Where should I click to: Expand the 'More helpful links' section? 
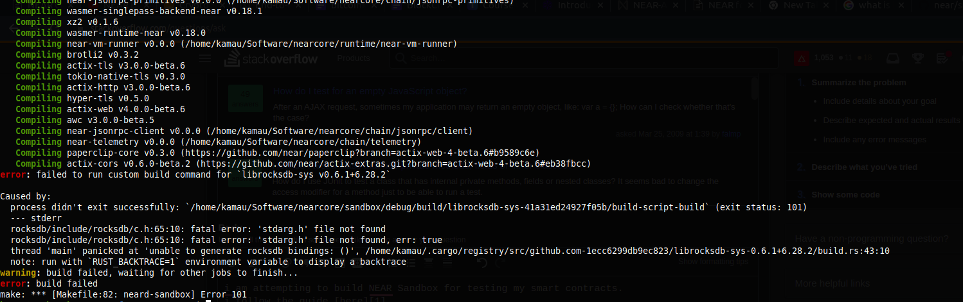(833, 283)
